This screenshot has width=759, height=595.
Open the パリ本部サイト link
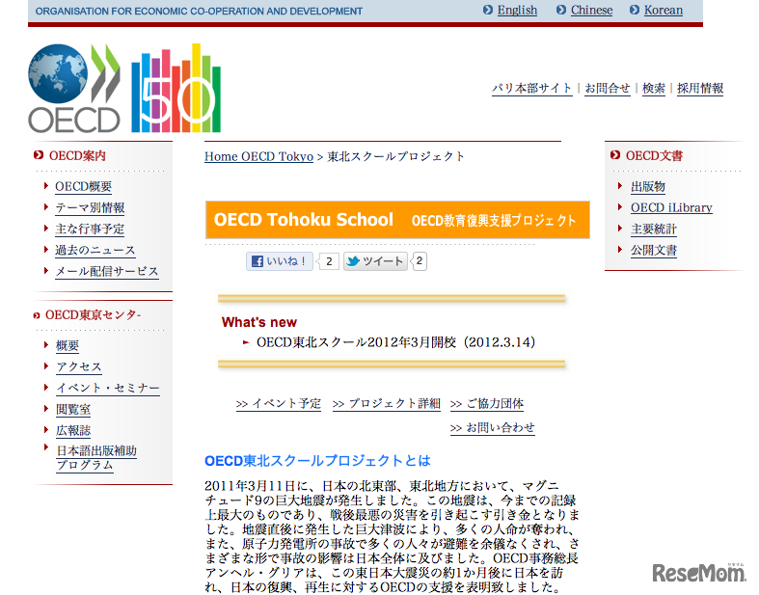pos(532,88)
